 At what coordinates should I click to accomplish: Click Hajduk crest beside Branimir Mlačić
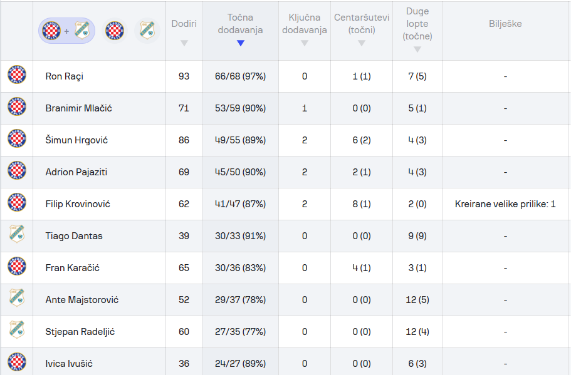point(17,107)
